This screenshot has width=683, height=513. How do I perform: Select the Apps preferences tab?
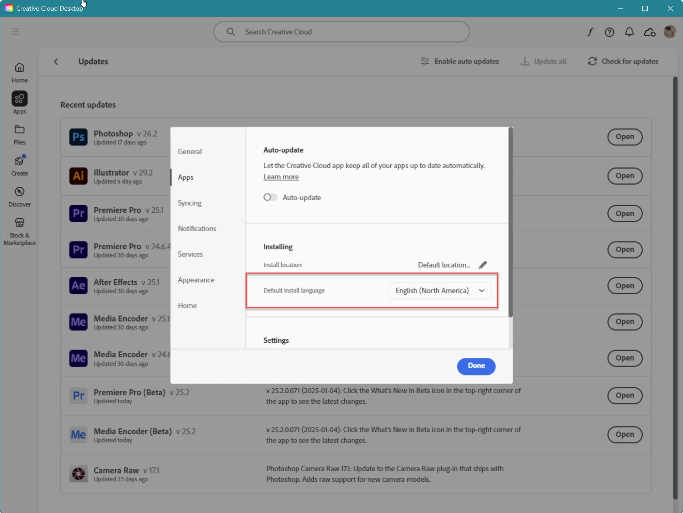point(186,177)
